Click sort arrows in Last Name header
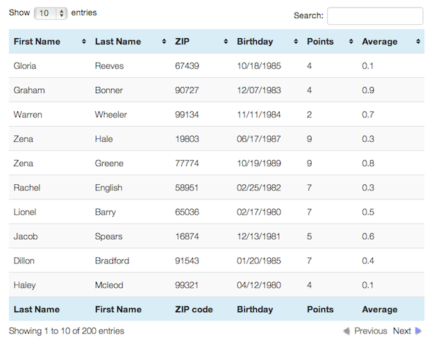The height and width of the screenshot is (344, 434). pyautogui.click(x=164, y=42)
